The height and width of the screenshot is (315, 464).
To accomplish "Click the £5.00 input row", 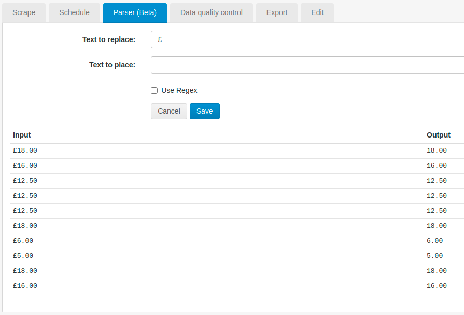I will click(22, 255).
